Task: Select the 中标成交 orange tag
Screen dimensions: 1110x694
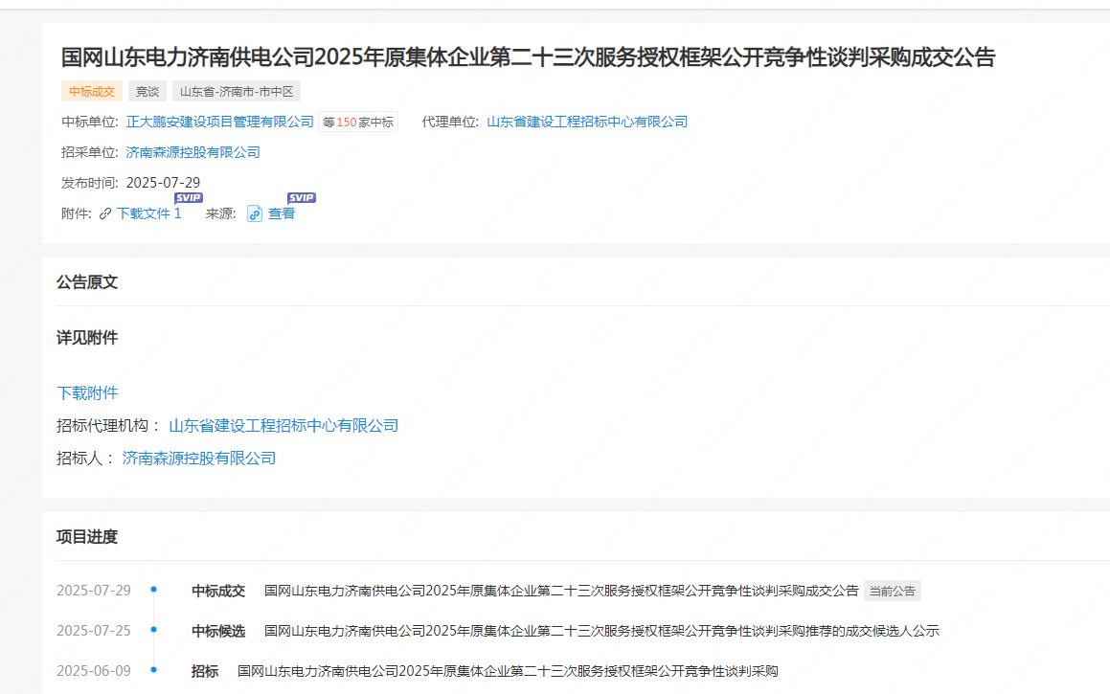Action: [x=92, y=92]
